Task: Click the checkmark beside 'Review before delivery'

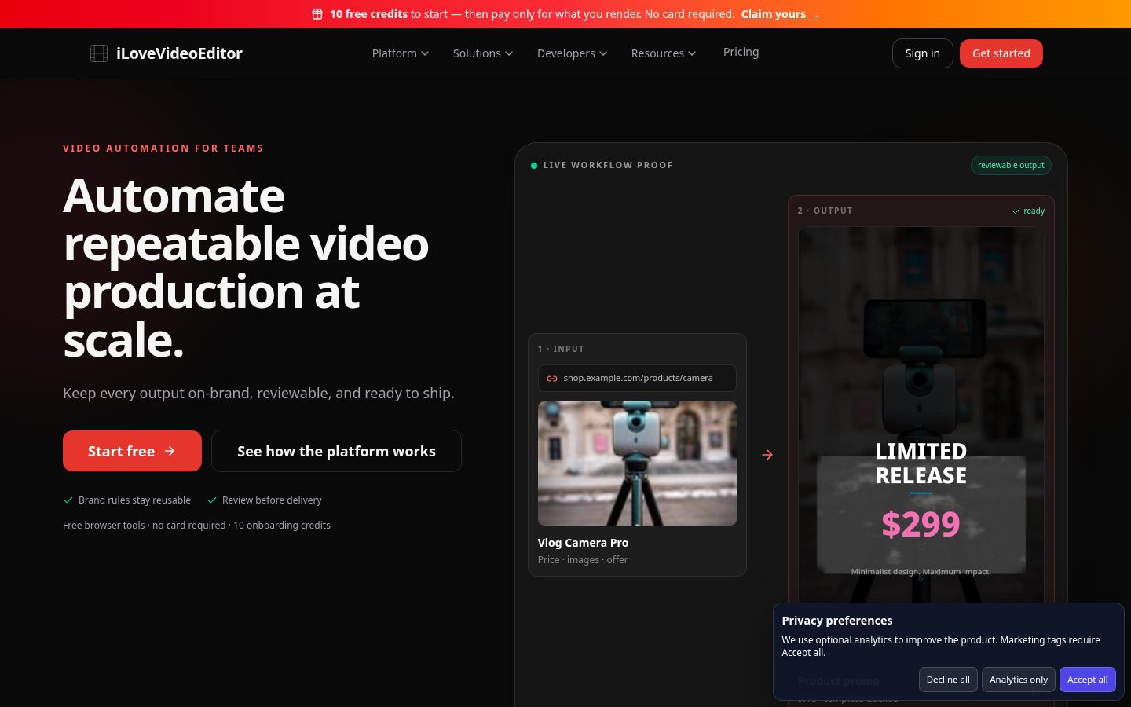Action: [x=212, y=500]
